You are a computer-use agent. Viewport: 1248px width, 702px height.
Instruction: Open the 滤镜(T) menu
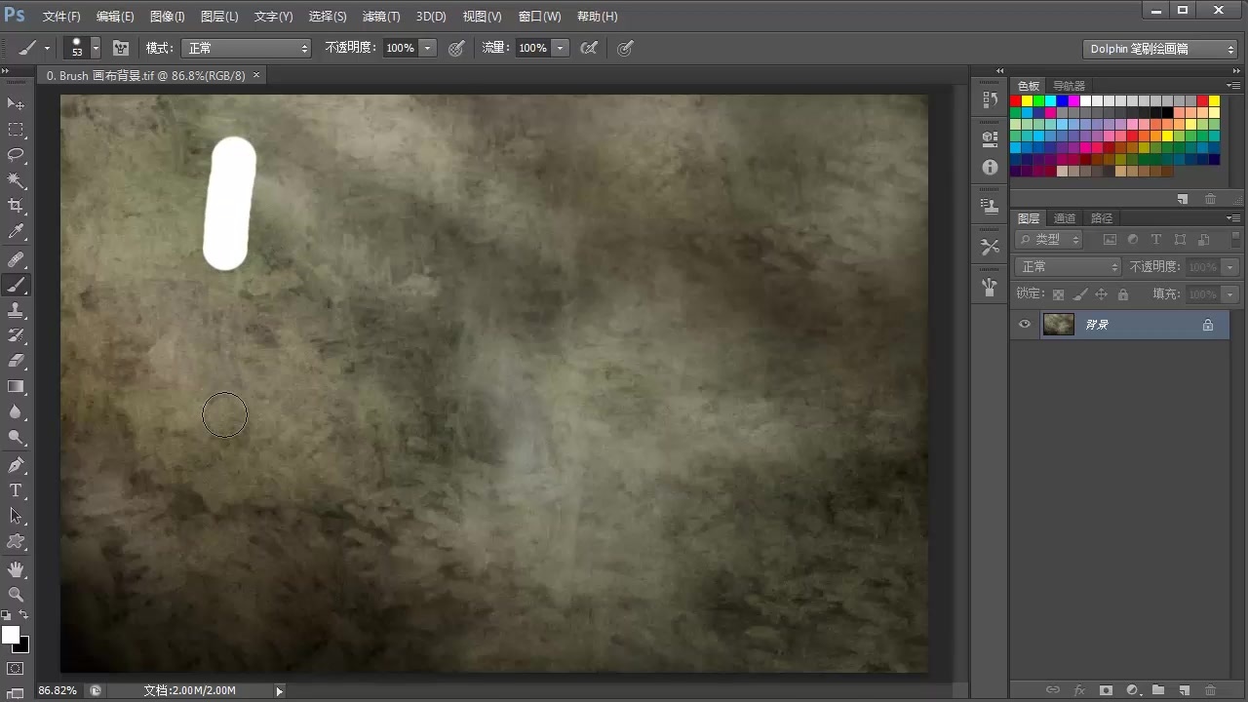[380, 17]
